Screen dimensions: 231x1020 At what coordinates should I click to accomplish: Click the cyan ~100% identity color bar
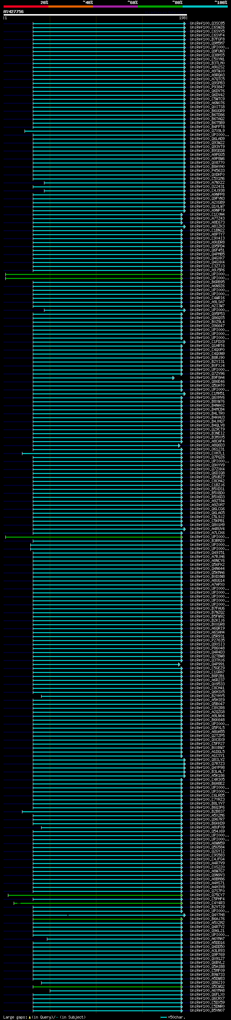[205, 7]
